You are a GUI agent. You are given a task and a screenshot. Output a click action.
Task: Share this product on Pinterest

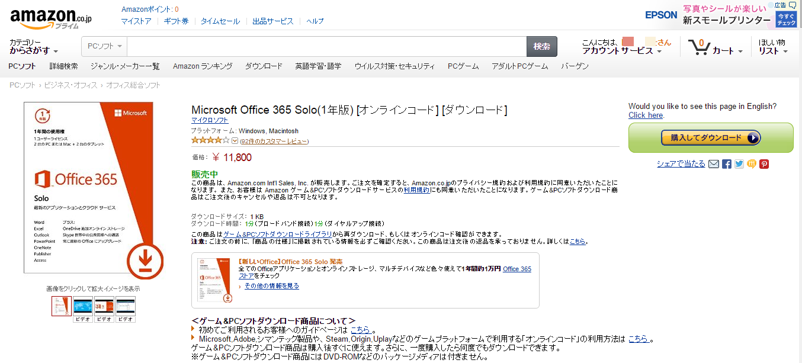(x=764, y=164)
